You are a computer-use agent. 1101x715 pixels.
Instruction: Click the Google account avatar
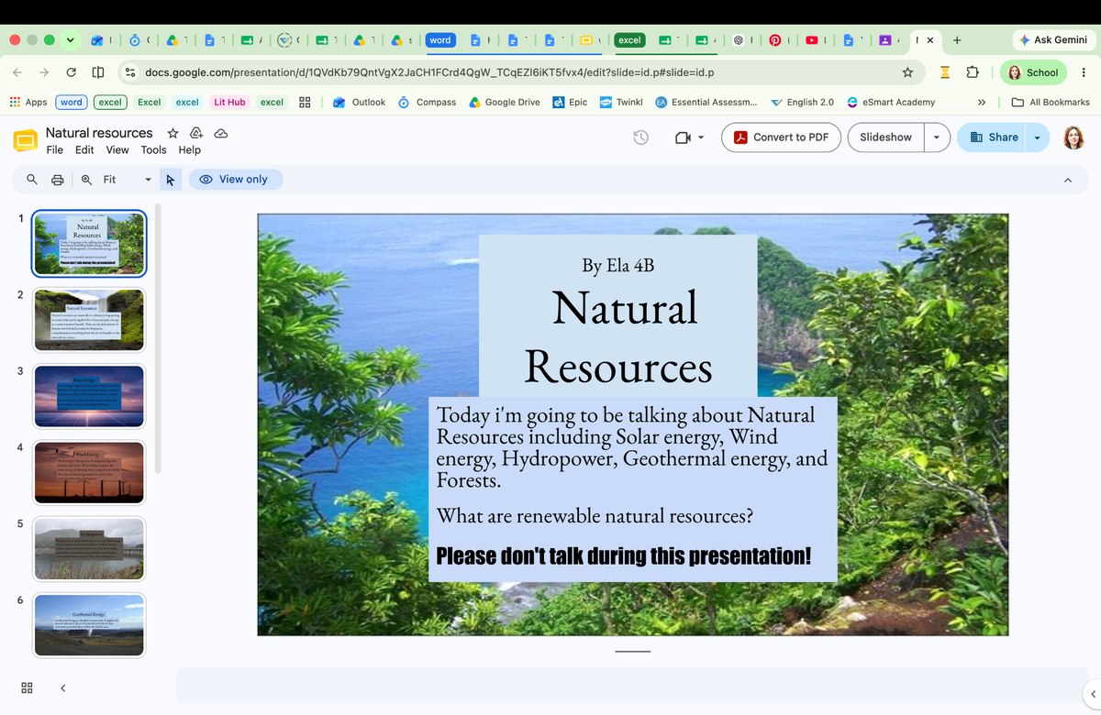pos(1074,137)
